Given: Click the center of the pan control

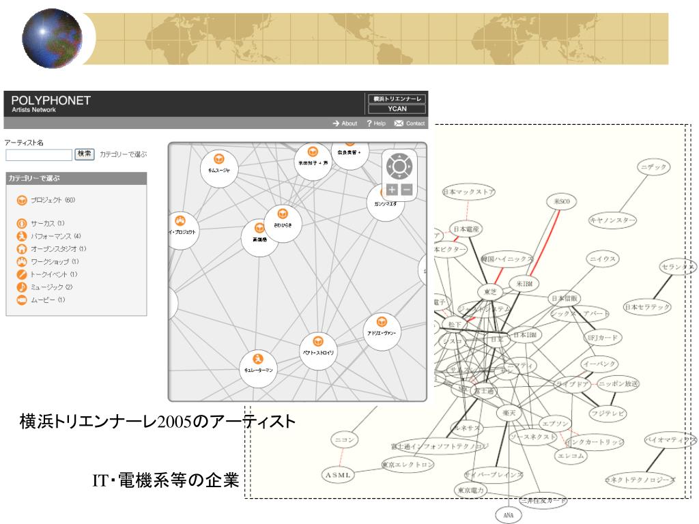Looking at the screenshot, I should pos(399,166).
